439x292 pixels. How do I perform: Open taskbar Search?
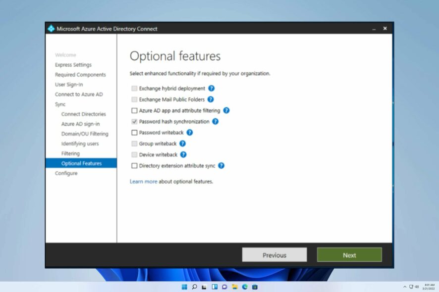click(194, 287)
